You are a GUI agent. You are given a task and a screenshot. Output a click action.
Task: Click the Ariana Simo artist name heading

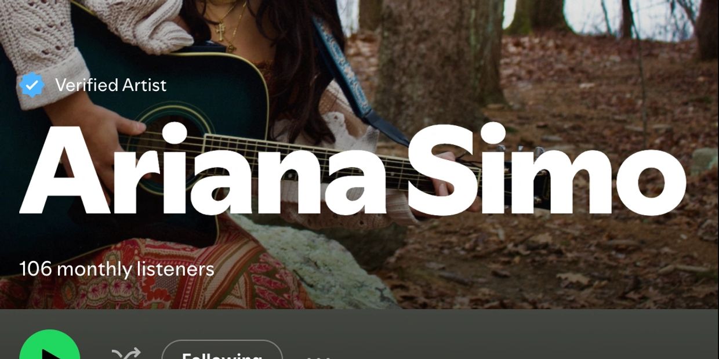pos(353,170)
